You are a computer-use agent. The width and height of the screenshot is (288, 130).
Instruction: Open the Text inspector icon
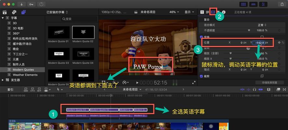(208, 12)
